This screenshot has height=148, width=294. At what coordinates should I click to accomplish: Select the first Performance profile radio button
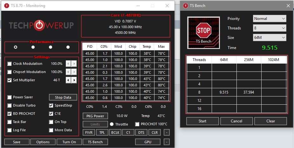point(16,47)
